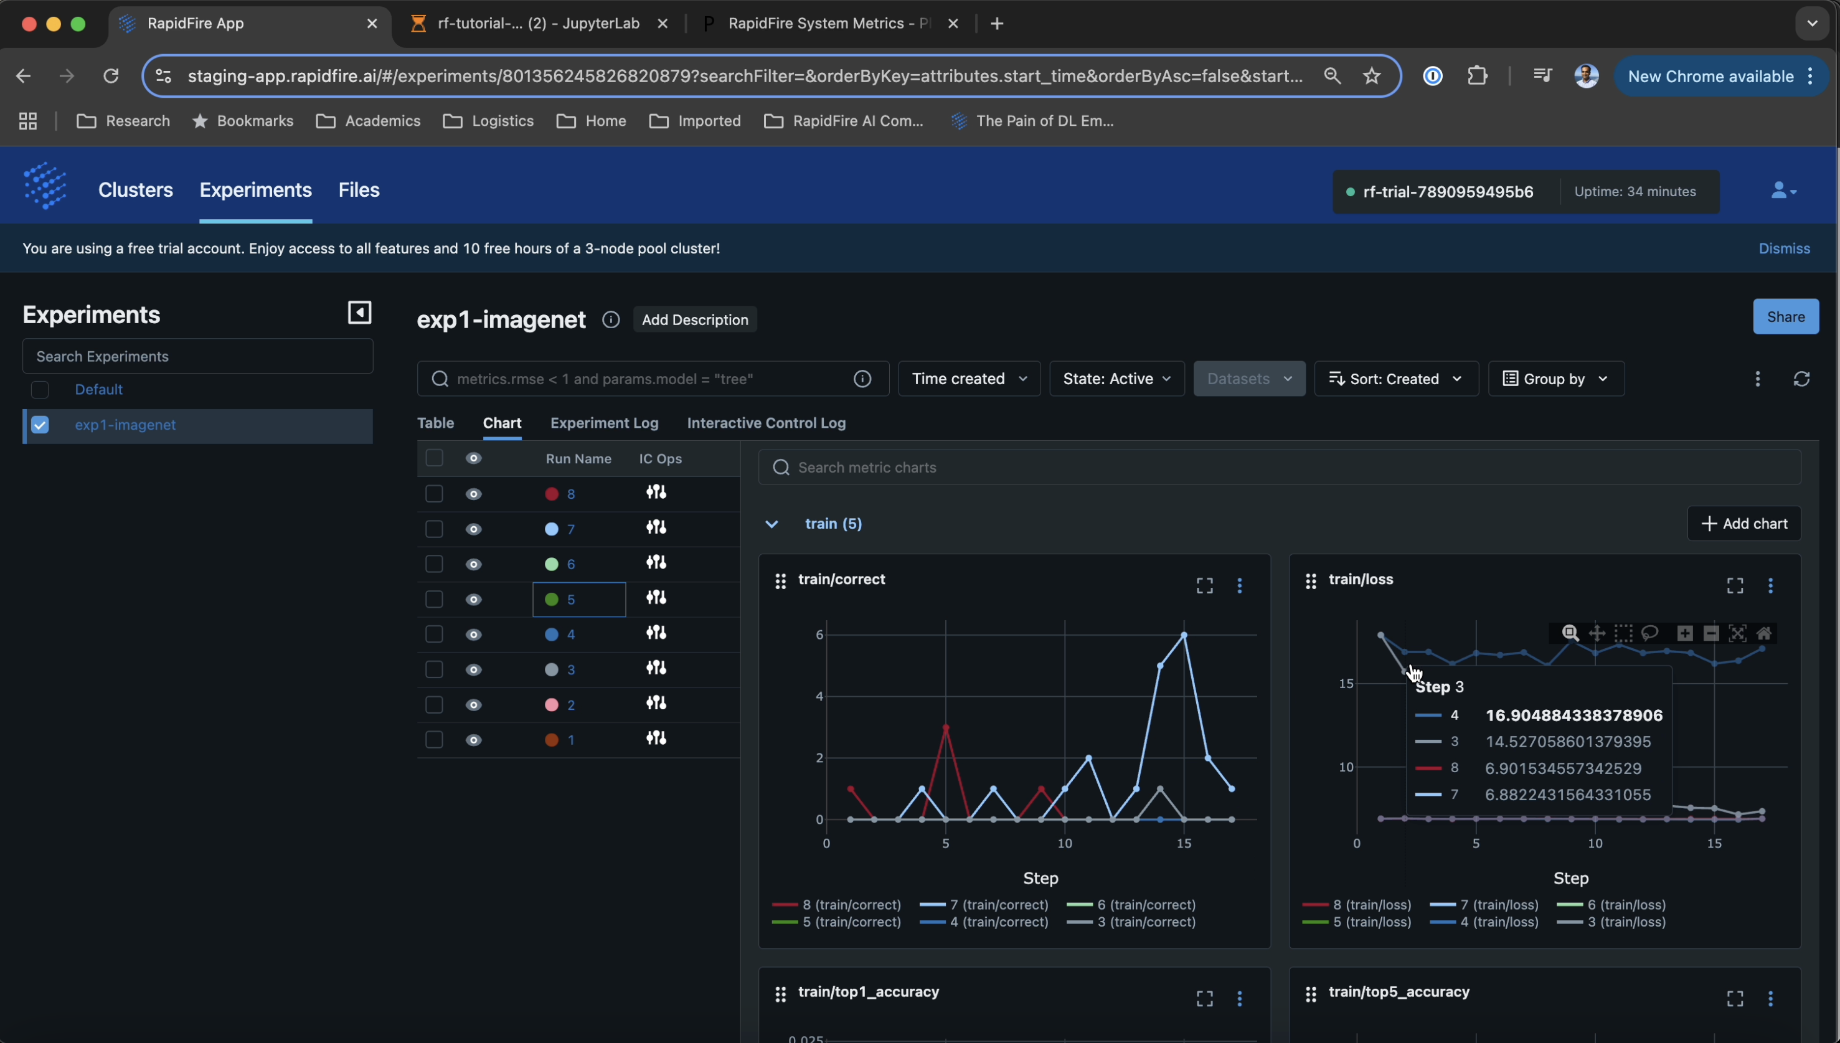Switch to the Table tab
Image resolution: width=1840 pixels, height=1043 pixels.
coord(435,423)
